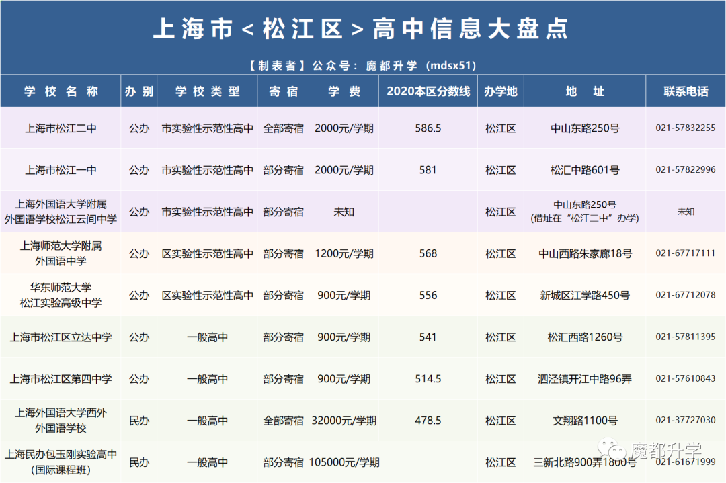Screen dimensions: 726x483
Task: Click the 地址 column header
Action: coord(585,91)
